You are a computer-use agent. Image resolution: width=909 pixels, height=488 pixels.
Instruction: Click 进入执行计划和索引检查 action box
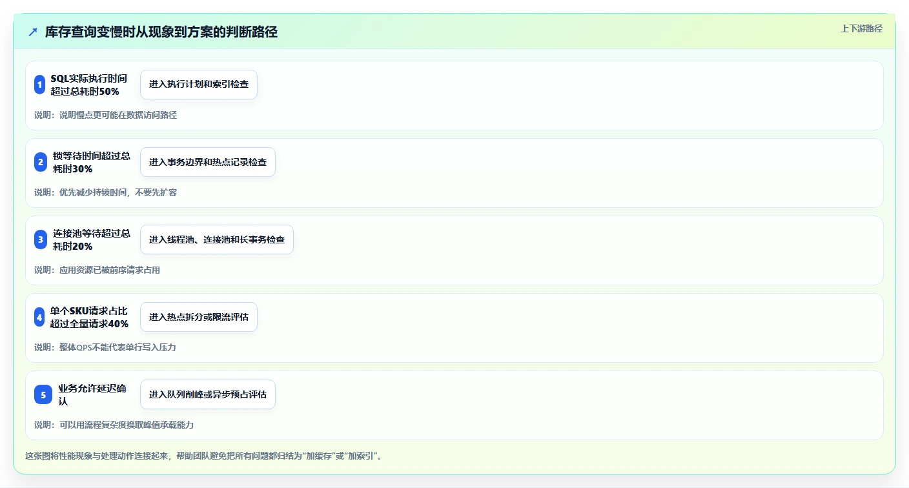pos(199,85)
